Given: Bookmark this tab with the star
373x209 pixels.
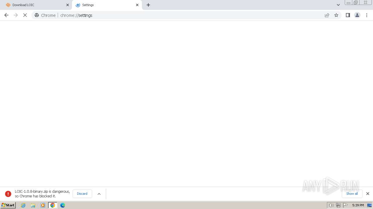Looking at the screenshot, I should click(x=336, y=15).
